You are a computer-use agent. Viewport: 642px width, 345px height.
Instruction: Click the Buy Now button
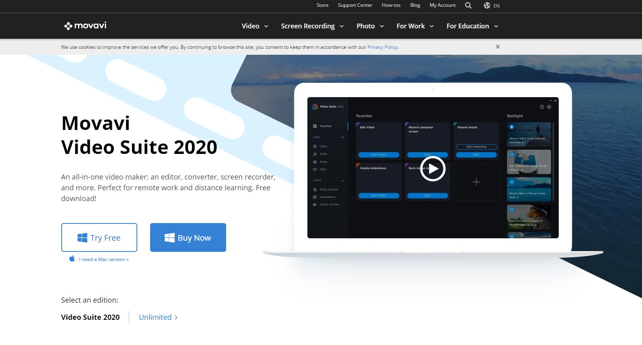(x=188, y=237)
